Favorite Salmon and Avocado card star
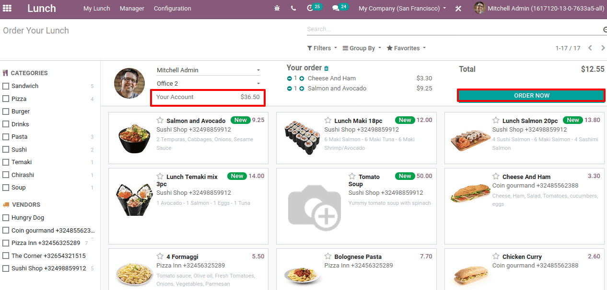Image resolution: width=607 pixels, height=290 pixels. click(160, 120)
